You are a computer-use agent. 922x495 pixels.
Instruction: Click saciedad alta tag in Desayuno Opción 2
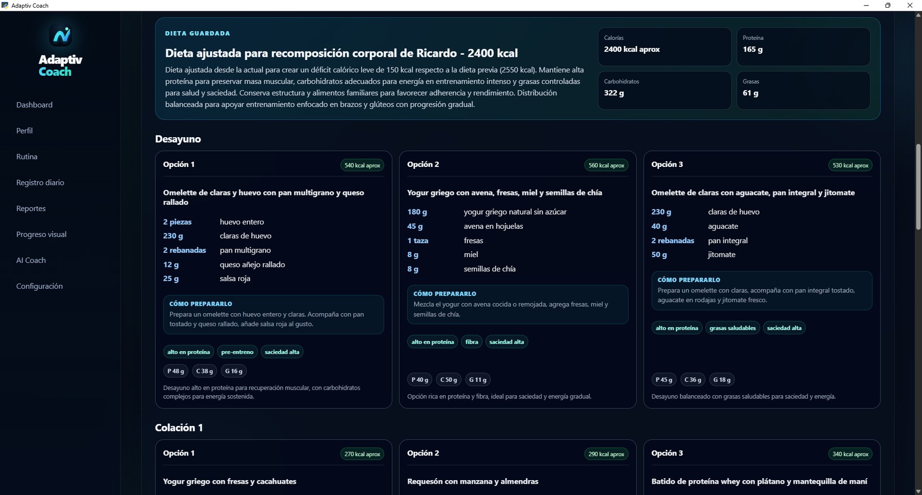[507, 342]
